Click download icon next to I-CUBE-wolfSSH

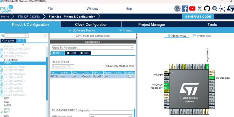click(x=2, y=84)
